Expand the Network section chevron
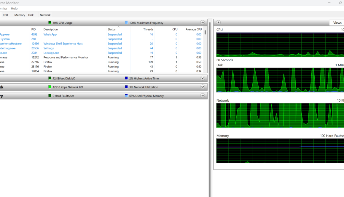This screenshot has width=344, height=197. pos(203,87)
